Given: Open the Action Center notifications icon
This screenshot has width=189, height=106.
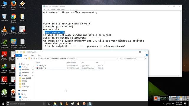Looking at the screenshot, I should pos(185,104).
